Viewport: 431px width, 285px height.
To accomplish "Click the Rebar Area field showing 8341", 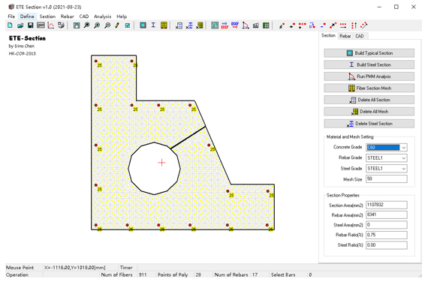I will coord(386,214).
